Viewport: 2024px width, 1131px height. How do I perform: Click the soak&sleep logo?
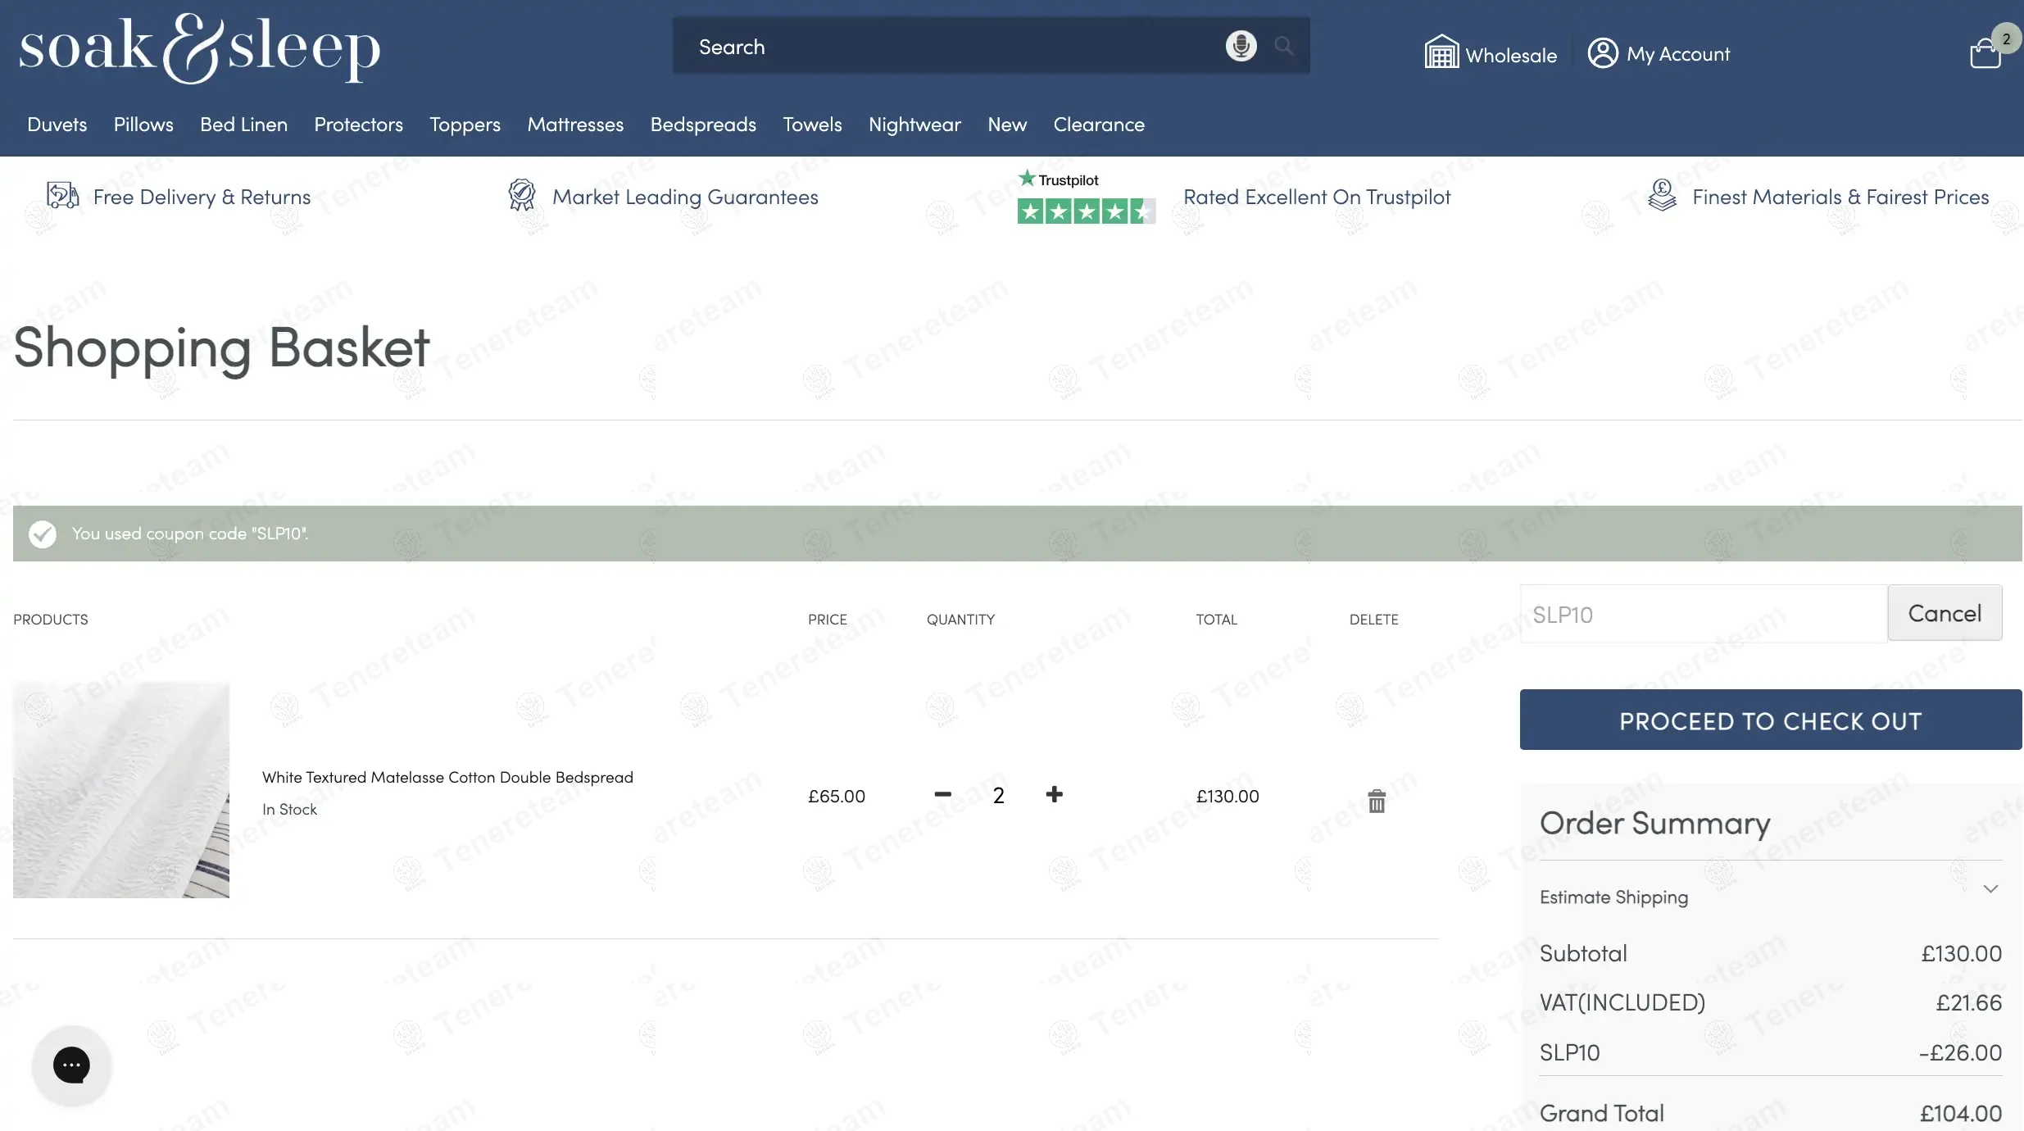pos(200,48)
